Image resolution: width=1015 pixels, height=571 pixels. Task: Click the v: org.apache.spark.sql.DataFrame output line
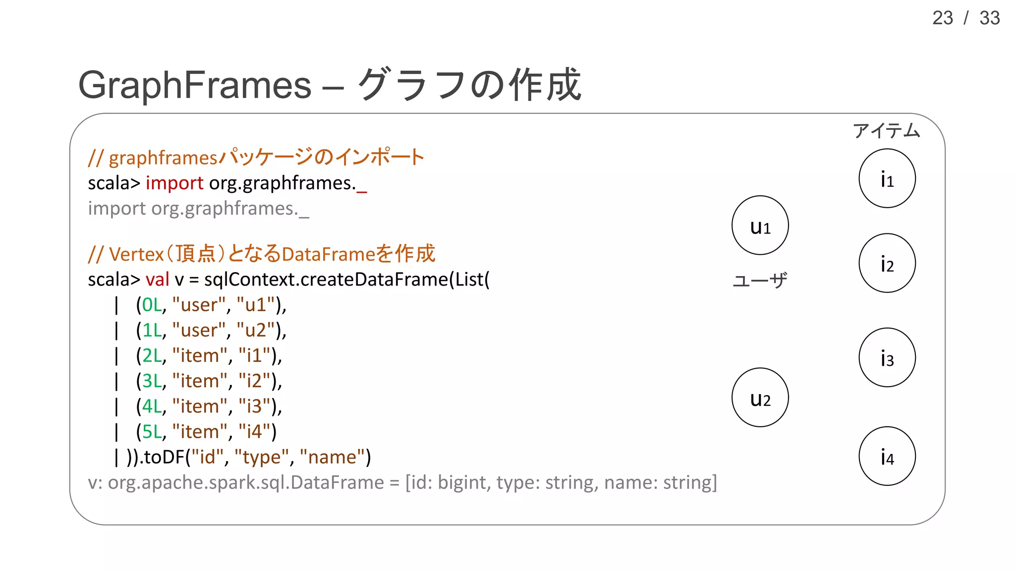(402, 482)
